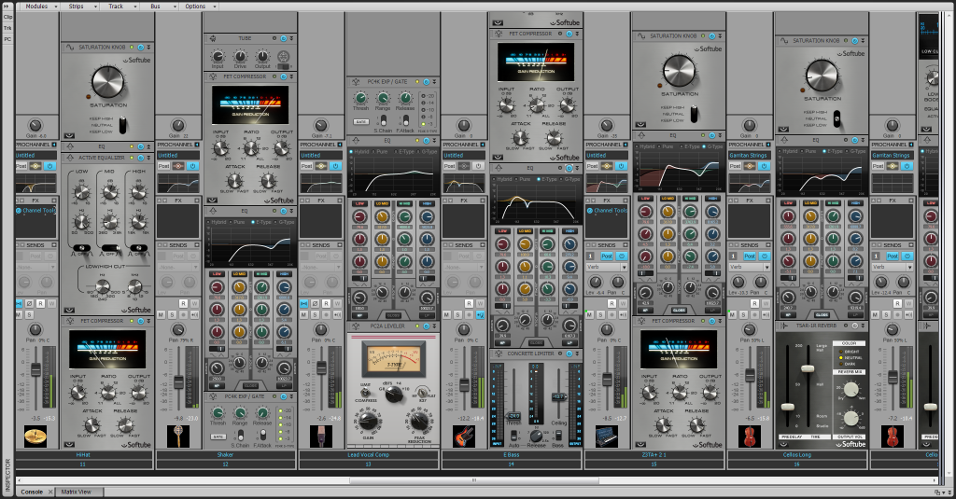
Task: Open the Trk inspector tab
Action: pos(7,28)
